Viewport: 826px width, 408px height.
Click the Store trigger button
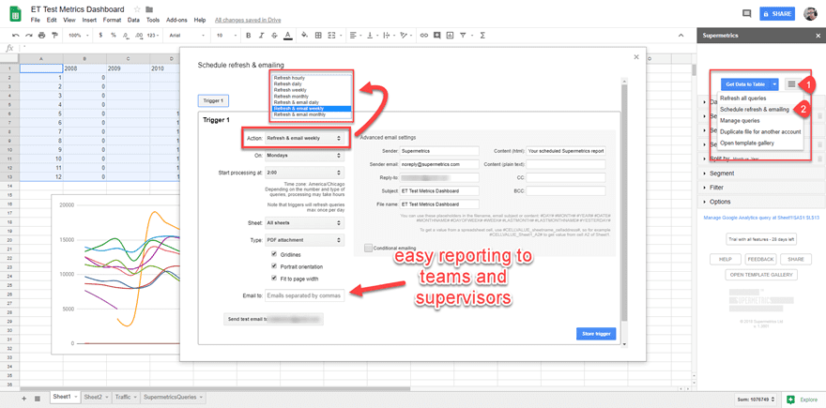596,334
